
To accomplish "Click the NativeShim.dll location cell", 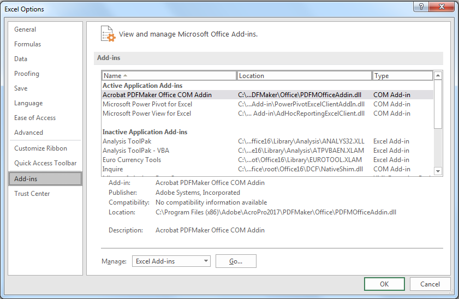I will pyautogui.click(x=300, y=169).
